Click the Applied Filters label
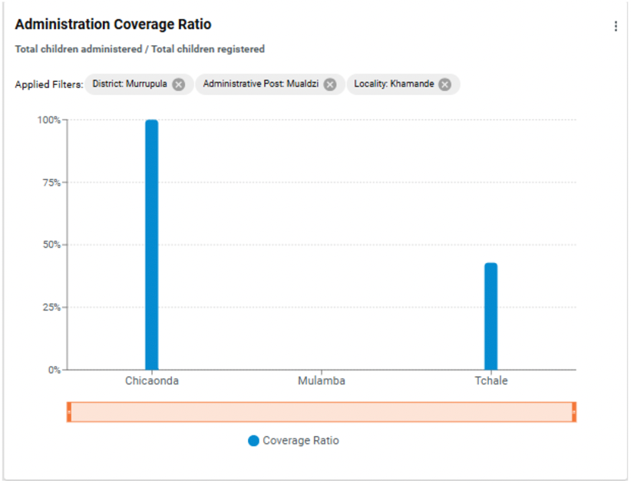The image size is (631, 483). point(48,84)
